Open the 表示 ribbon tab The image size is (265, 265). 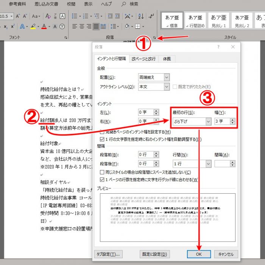[x=88, y=4]
